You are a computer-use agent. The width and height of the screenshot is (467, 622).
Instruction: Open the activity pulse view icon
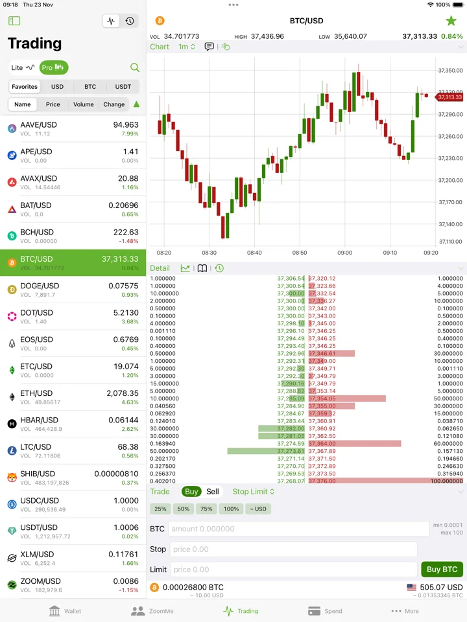click(111, 21)
